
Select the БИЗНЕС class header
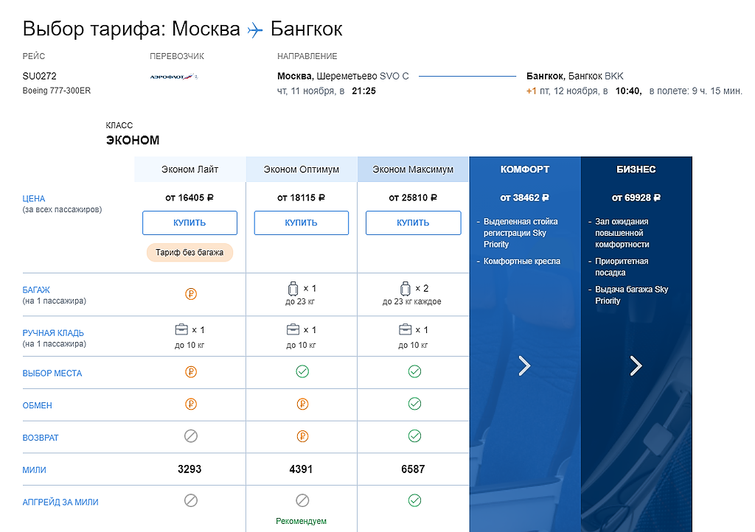pos(636,169)
